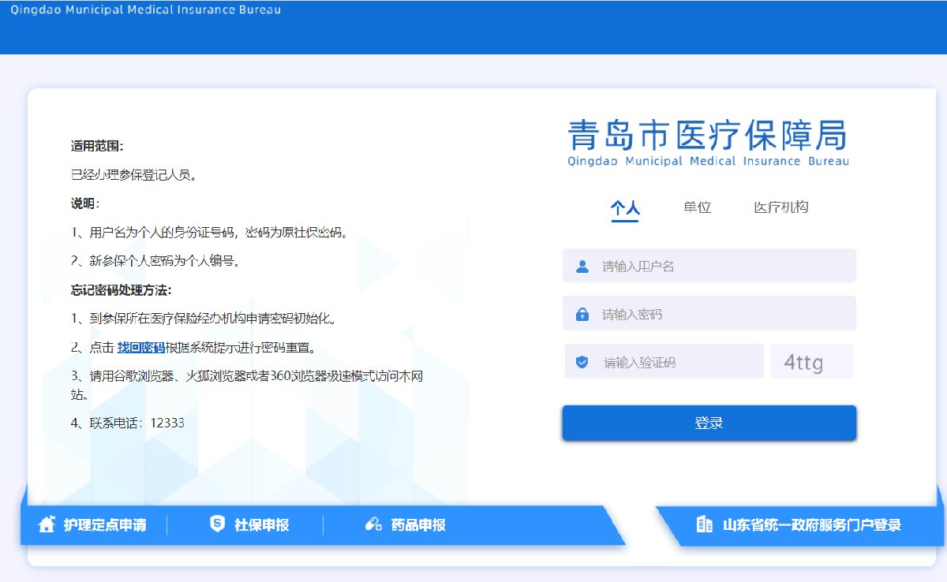
Task: Click the Qingdao Municipal Medical Insurance Bureau header text
Action: pos(145,10)
